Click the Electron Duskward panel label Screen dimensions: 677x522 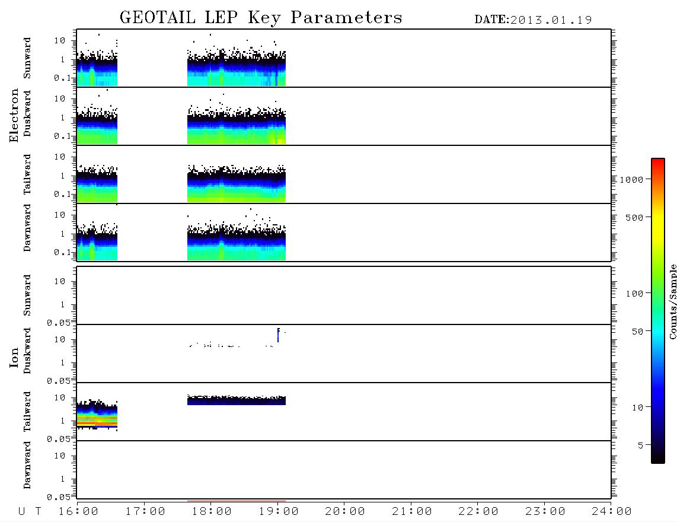click(27, 113)
